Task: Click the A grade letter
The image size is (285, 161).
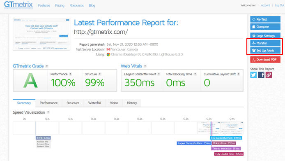Action: (x=30, y=80)
